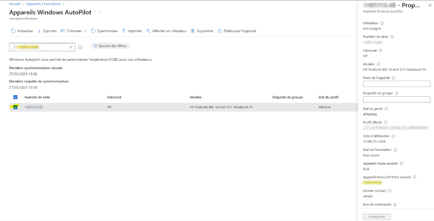Uncheck the HP ProBook device row checkbox
Image resolution: width=434 pixels, height=221 pixels.
(15, 107)
